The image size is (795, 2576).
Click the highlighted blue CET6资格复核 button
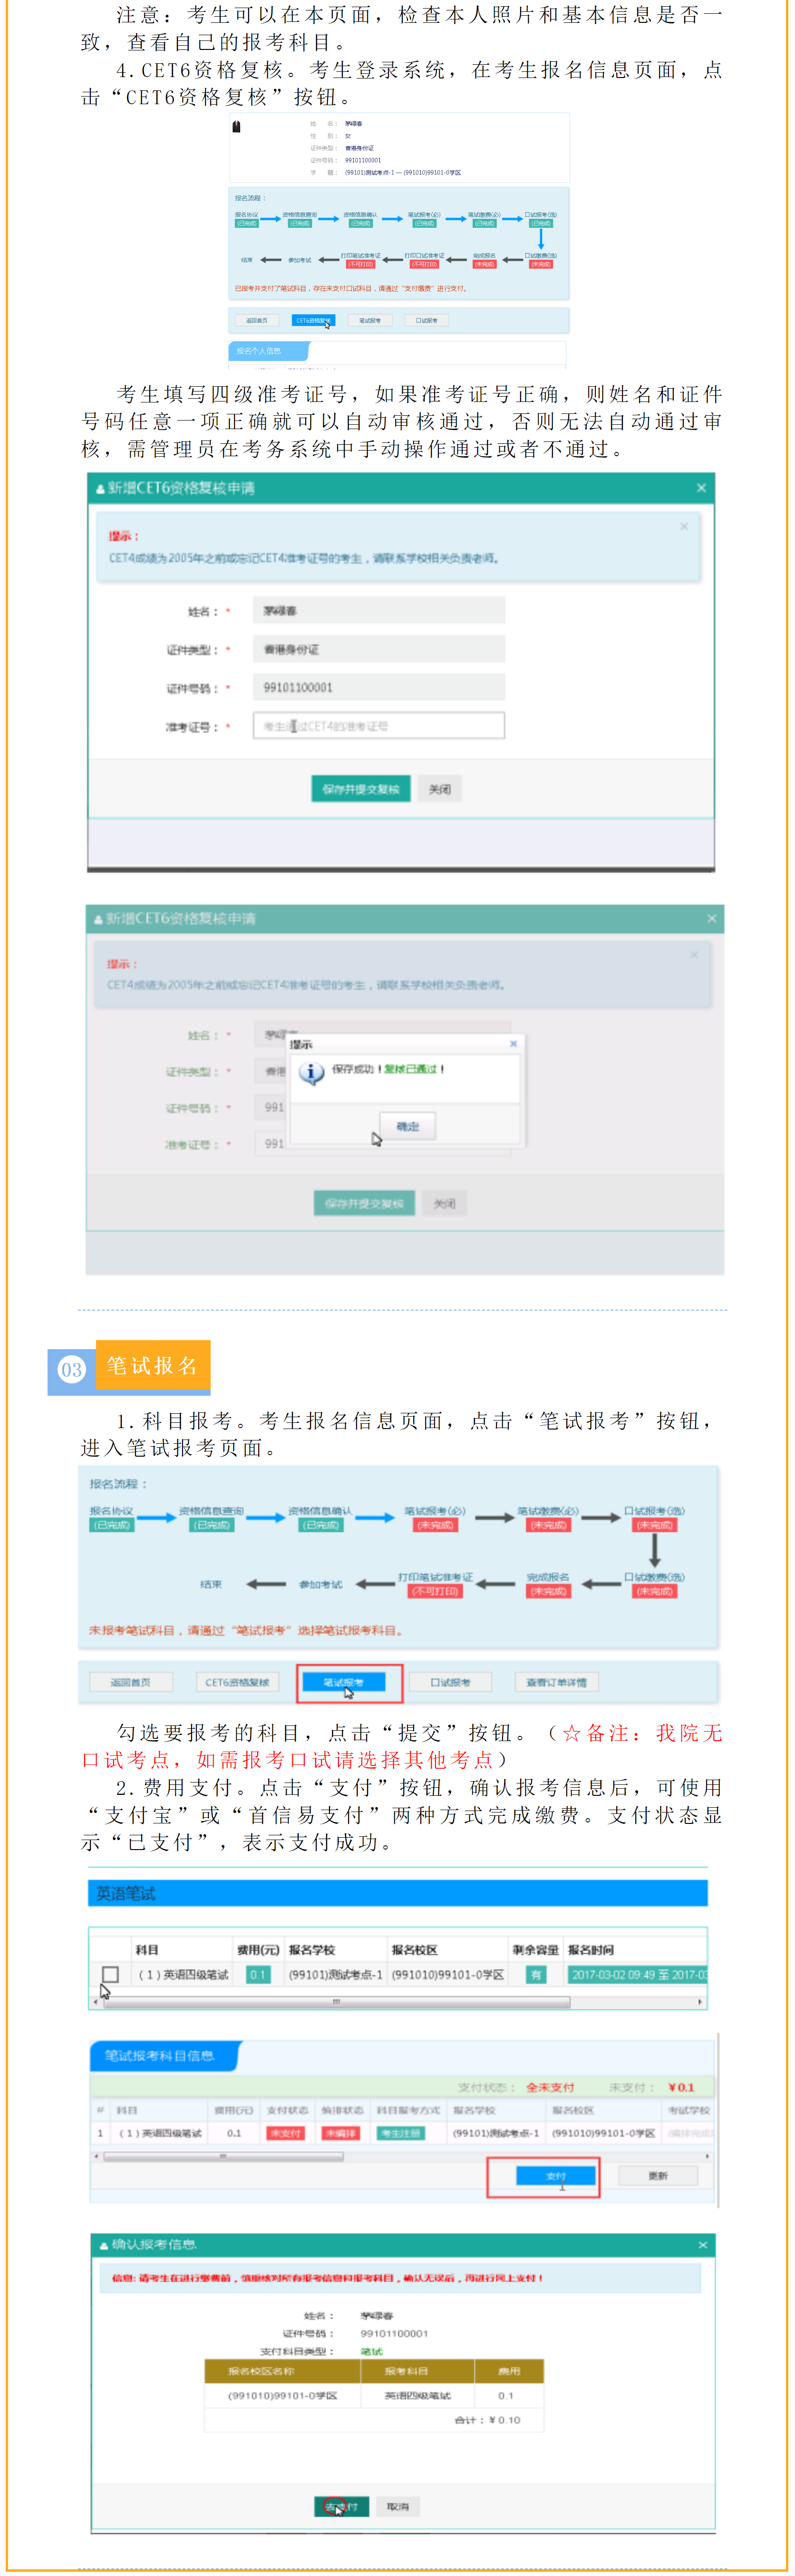point(313,320)
